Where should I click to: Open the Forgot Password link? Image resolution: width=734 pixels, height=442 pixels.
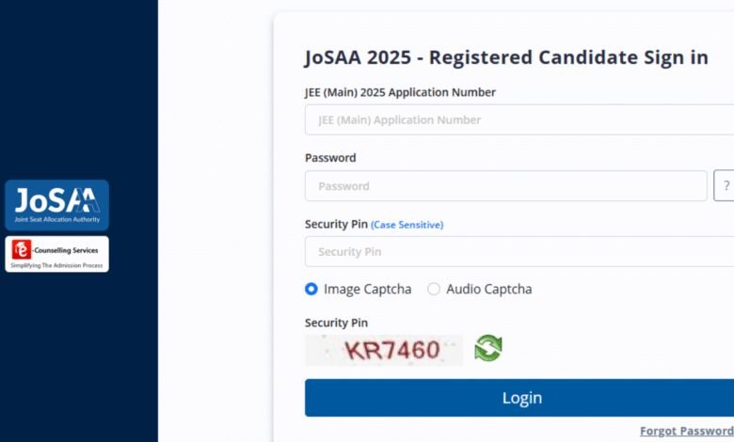(687, 431)
